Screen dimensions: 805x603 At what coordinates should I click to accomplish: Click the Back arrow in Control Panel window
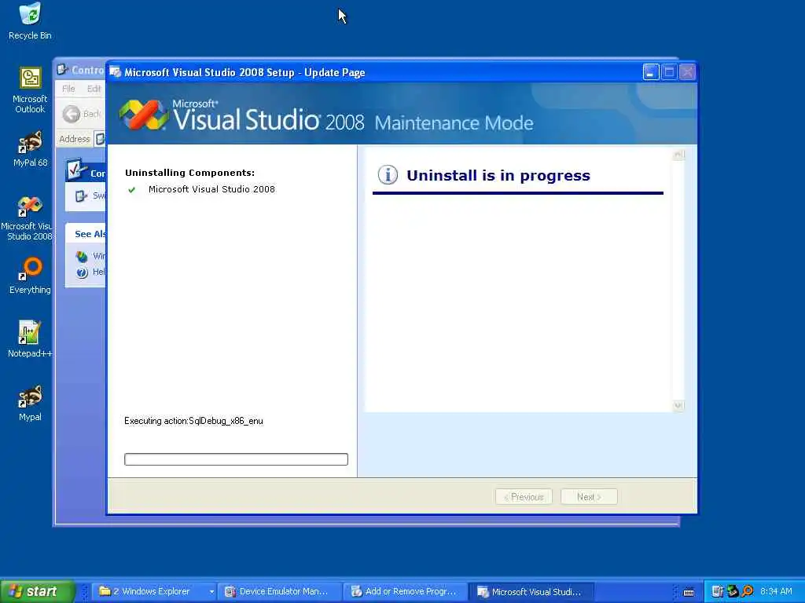72,114
